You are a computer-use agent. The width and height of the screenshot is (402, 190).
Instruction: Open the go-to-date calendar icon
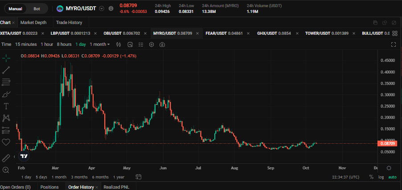pyautogui.click(x=139, y=177)
